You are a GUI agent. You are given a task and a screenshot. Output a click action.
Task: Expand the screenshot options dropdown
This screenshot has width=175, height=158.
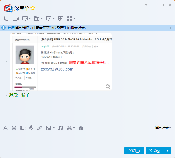[74, 128]
